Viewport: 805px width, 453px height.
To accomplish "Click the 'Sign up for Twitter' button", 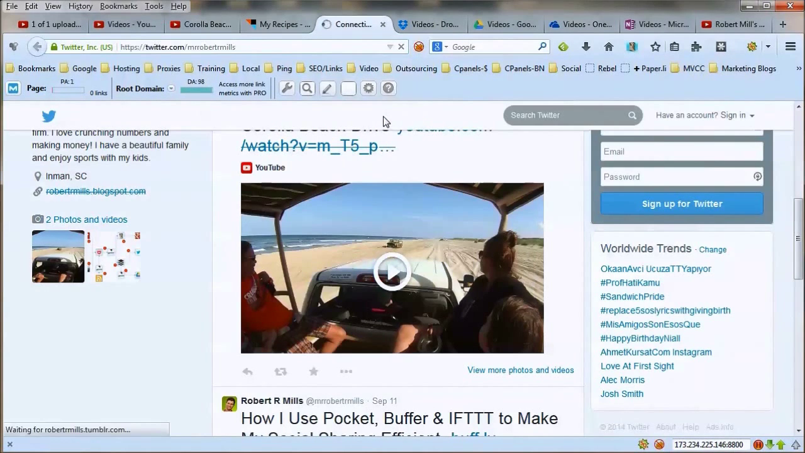I will pyautogui.click(x=682, y=204).
